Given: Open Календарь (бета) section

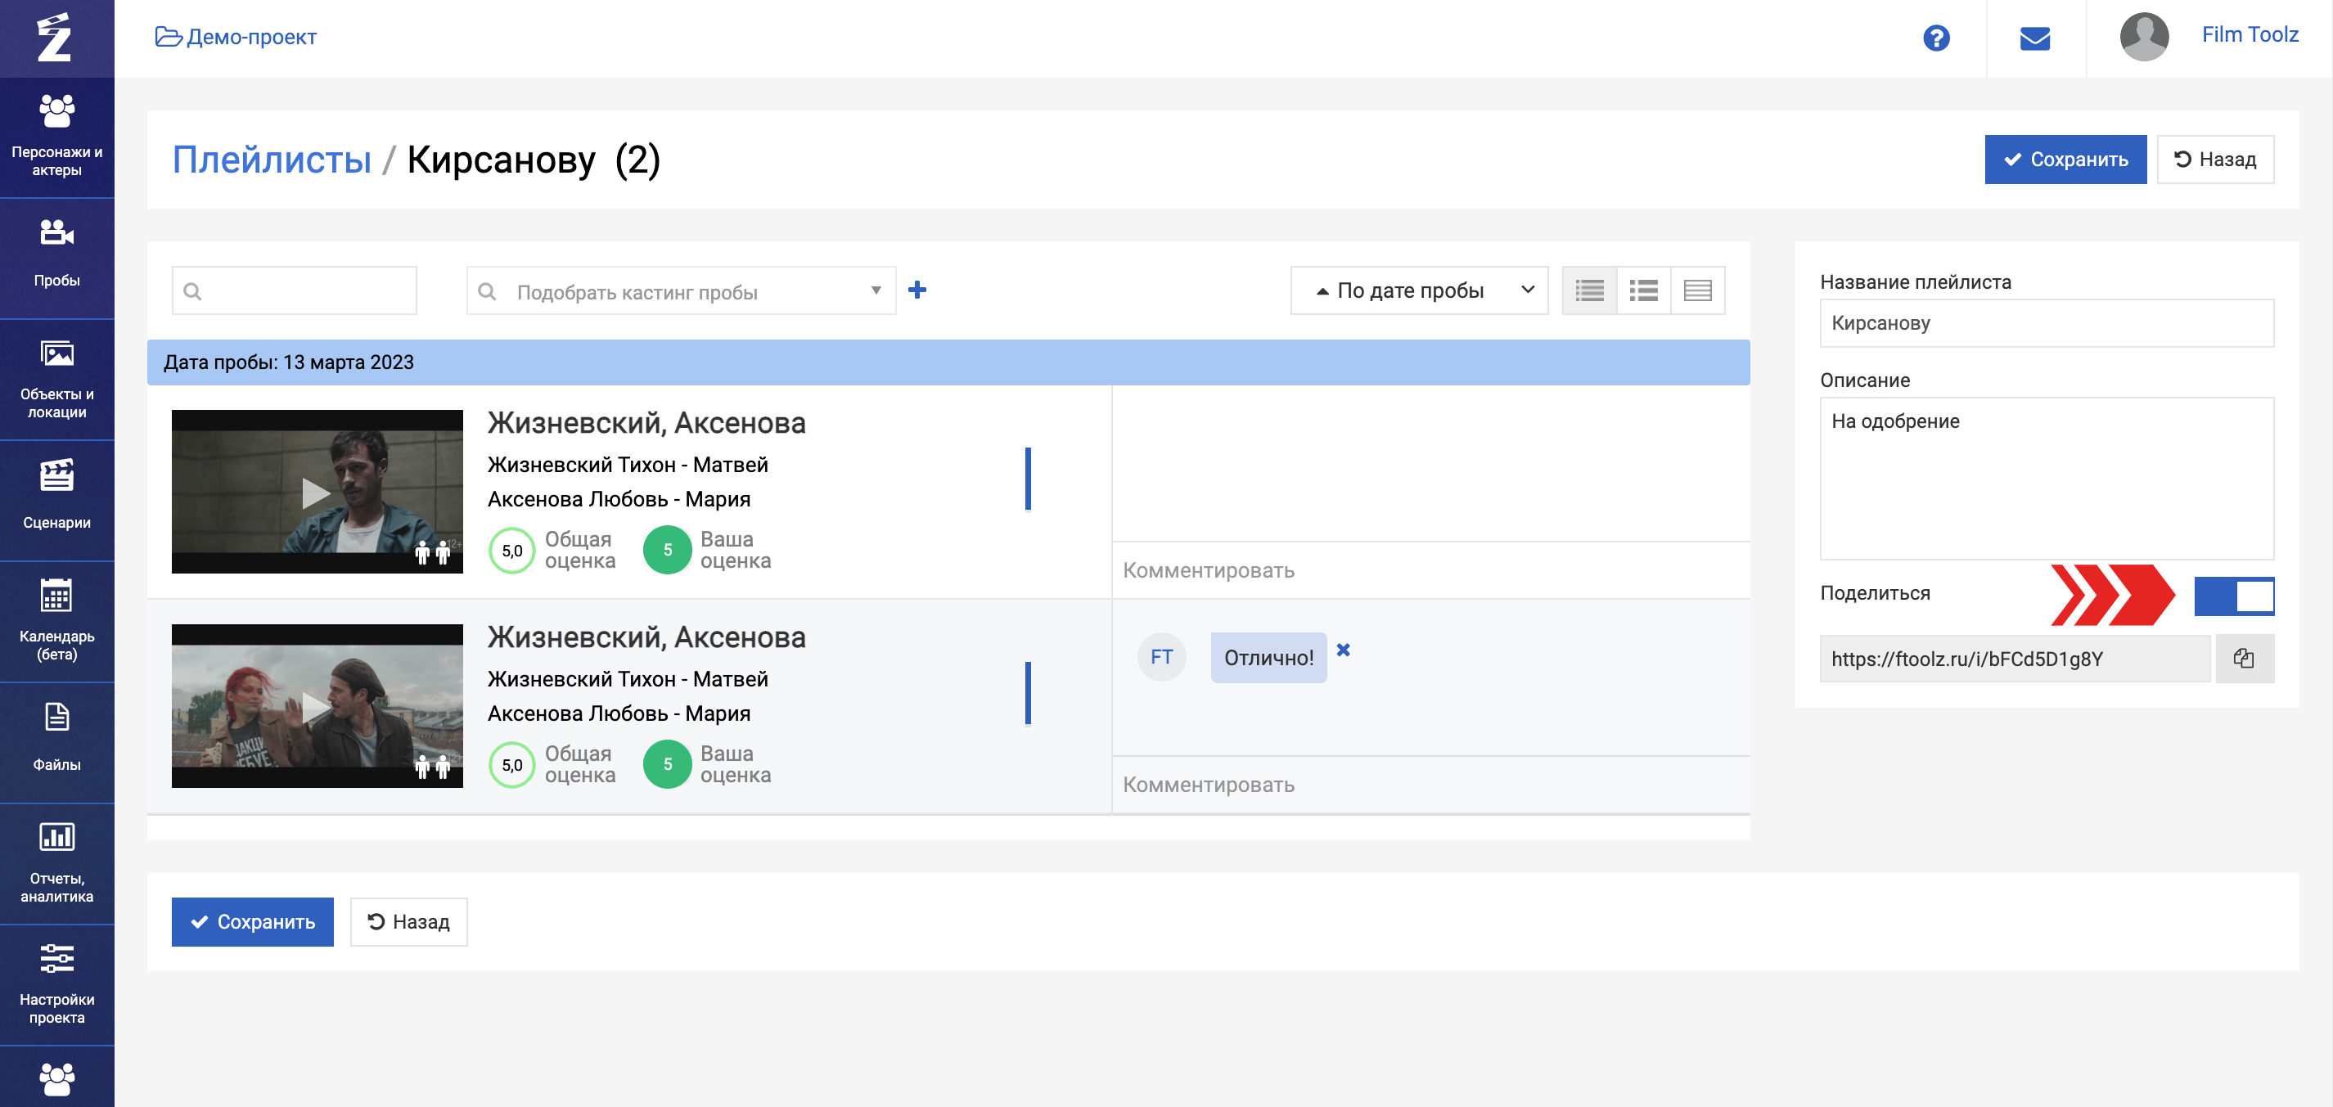Looking at the screenshot, I should [57, 622].
